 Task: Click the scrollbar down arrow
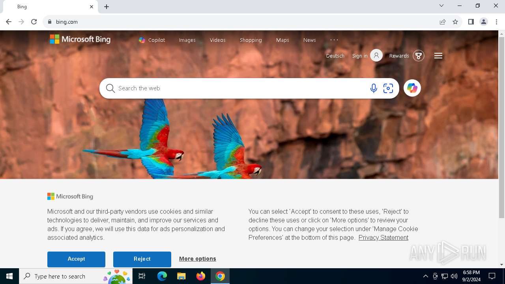click(x=501, y=265)
